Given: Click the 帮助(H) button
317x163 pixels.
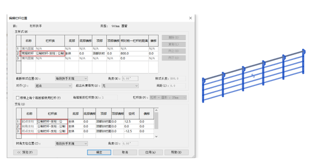Looking at the screenshot, I should point(176,152).
